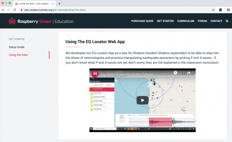Click the Education text in site header
Image resolution: width=232 pixels, height=142 pixels.
[x=64, y=21]
